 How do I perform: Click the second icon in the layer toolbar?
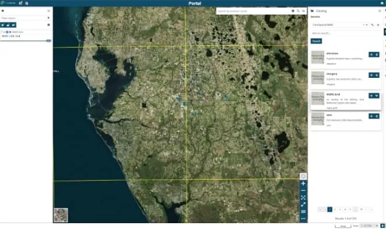(x=8, y=25)
